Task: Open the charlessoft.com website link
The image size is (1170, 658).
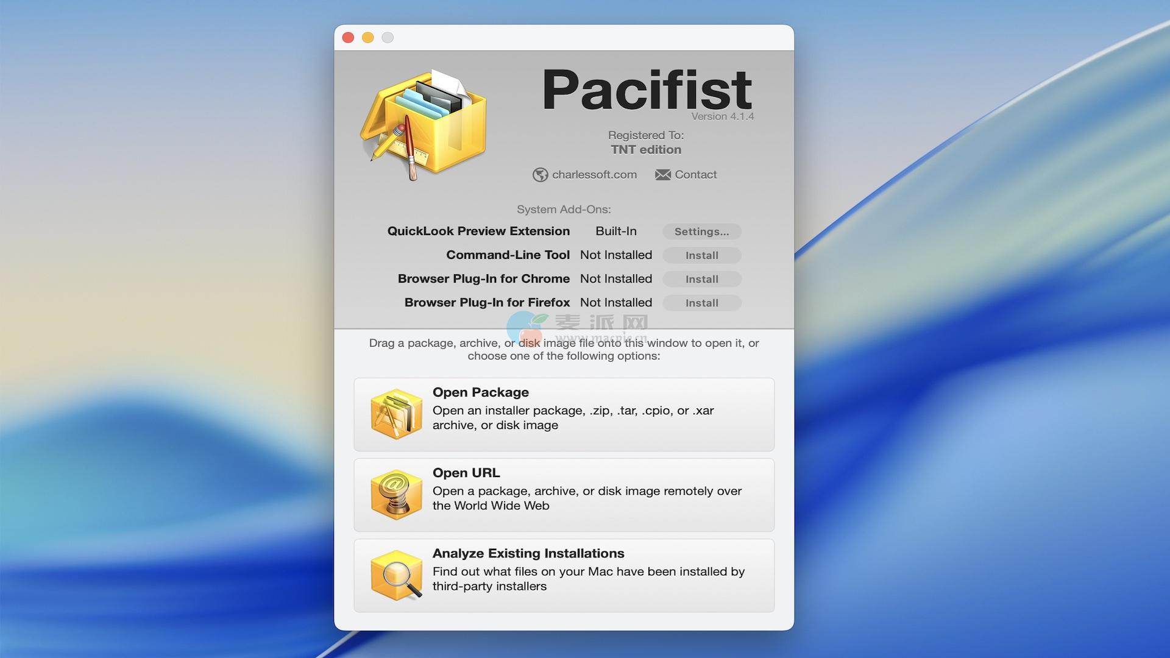Action: pyautogui.click(x=594, y=175)
